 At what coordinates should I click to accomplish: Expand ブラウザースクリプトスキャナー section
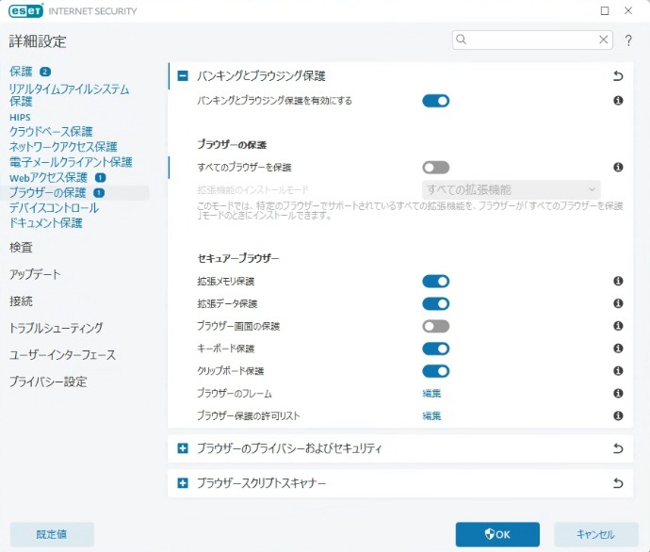pos(183,483)
